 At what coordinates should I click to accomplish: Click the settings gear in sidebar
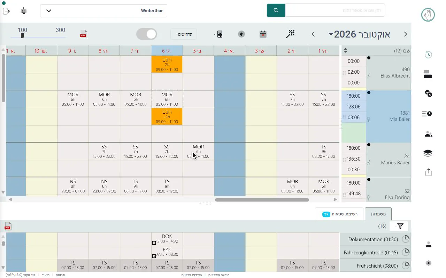(x=429, y=263)
